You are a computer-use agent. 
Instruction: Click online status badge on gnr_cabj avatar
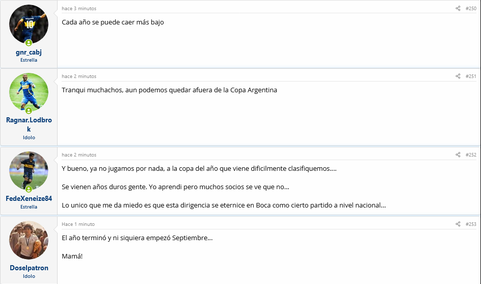(x=29, y=43)
